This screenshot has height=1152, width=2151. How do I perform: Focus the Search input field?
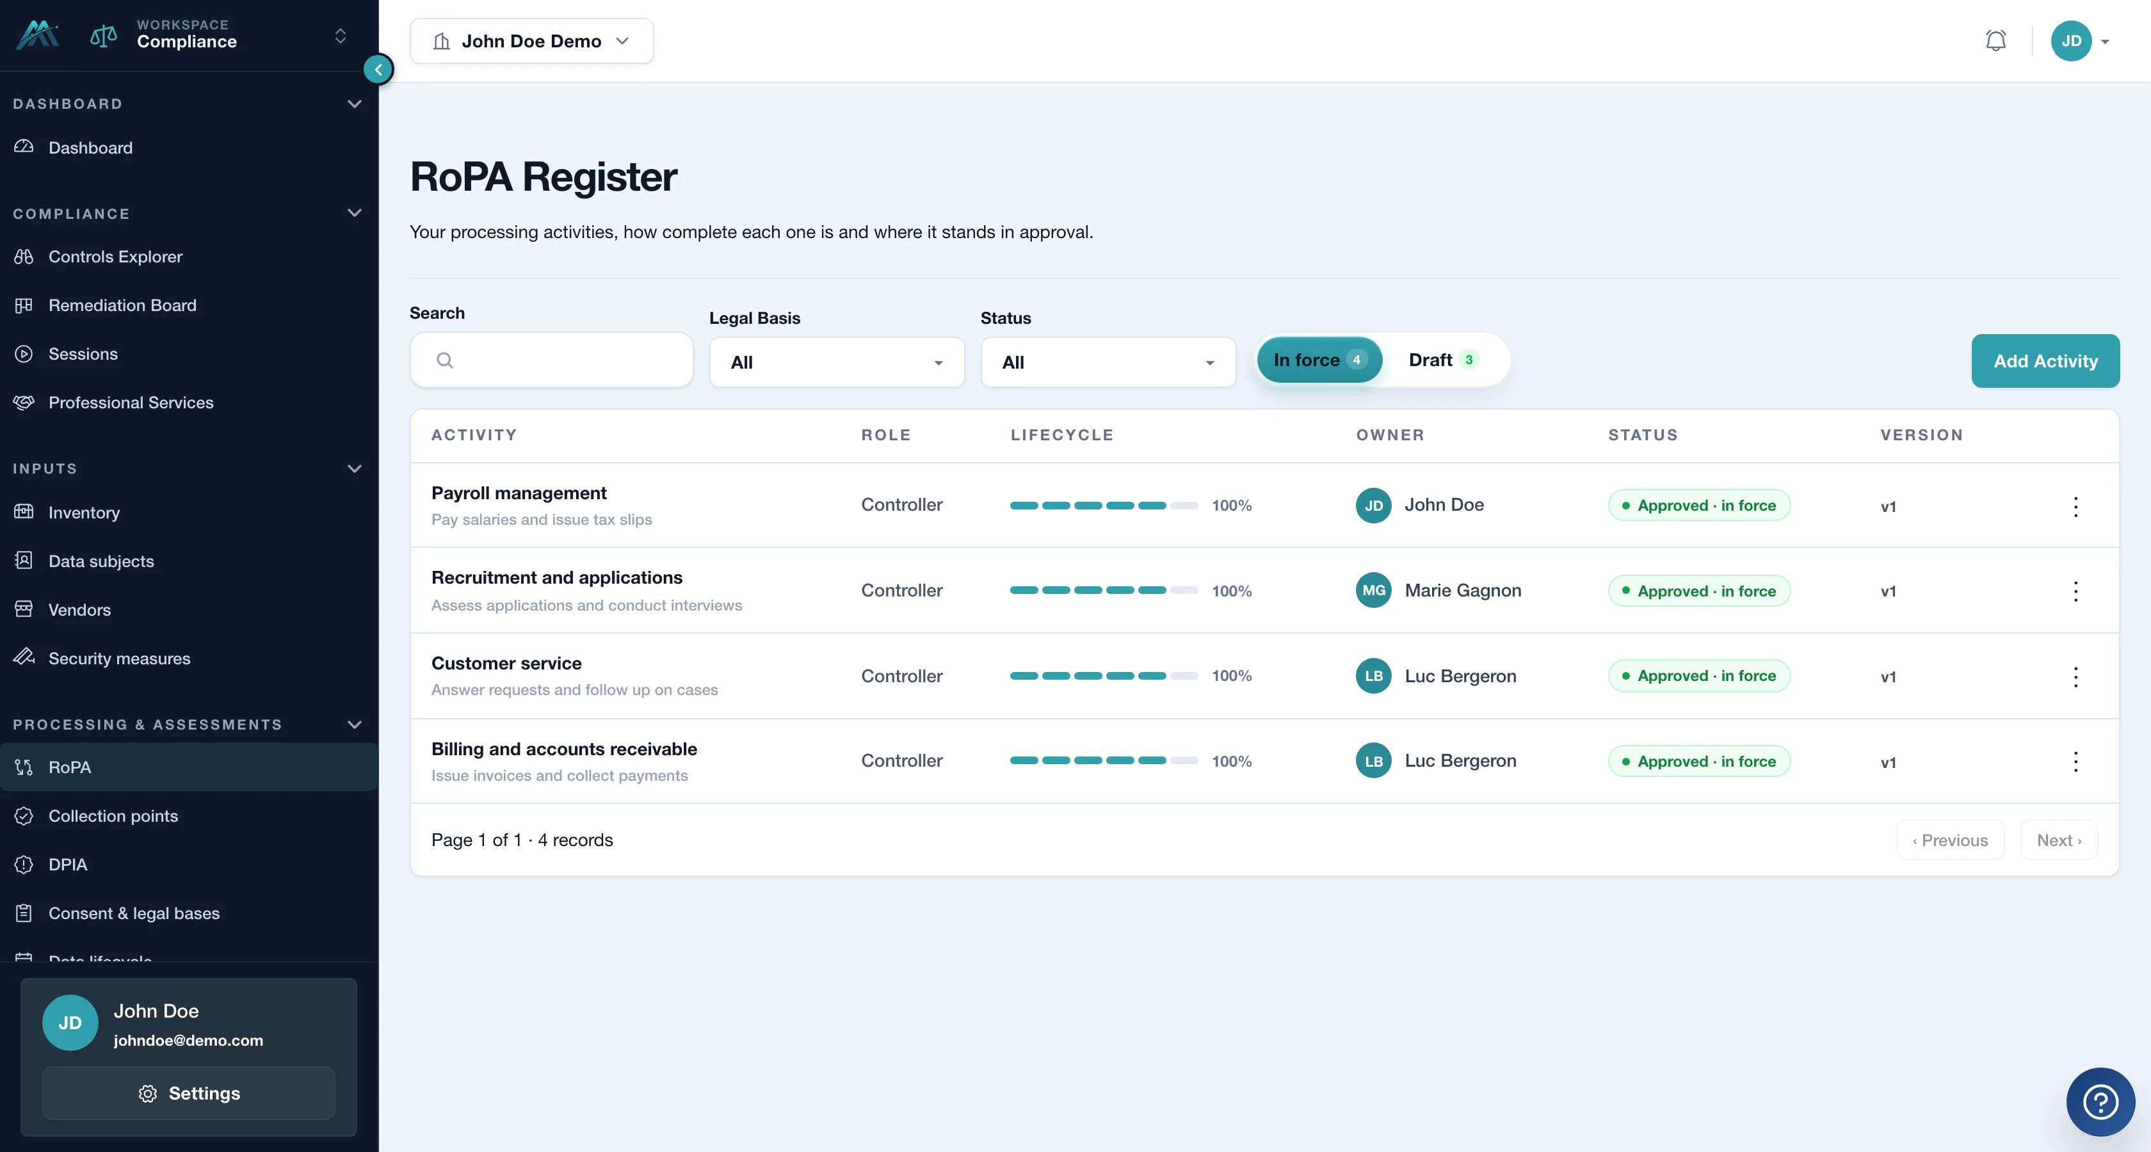551,360
